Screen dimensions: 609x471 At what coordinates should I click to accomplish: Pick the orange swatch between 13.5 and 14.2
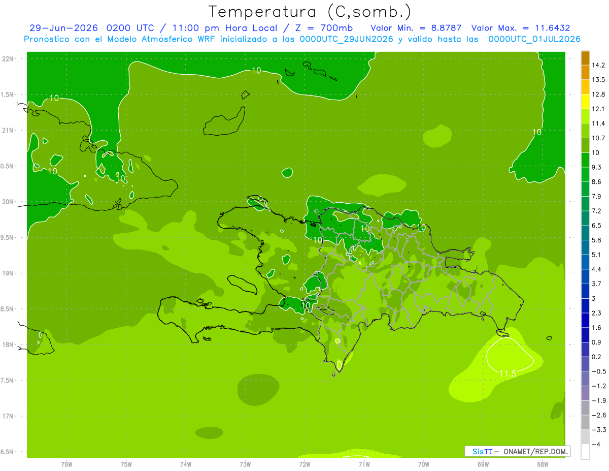click(585, 72)
